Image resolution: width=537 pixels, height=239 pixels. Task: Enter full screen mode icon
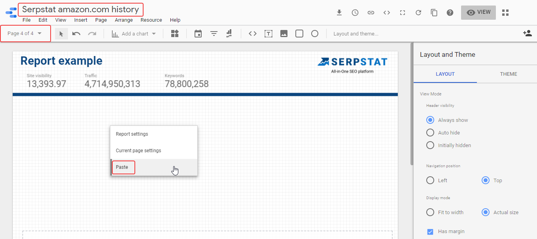click(403, 13)
